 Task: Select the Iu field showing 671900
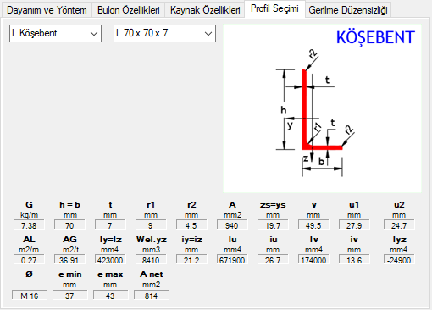[232, 260]
